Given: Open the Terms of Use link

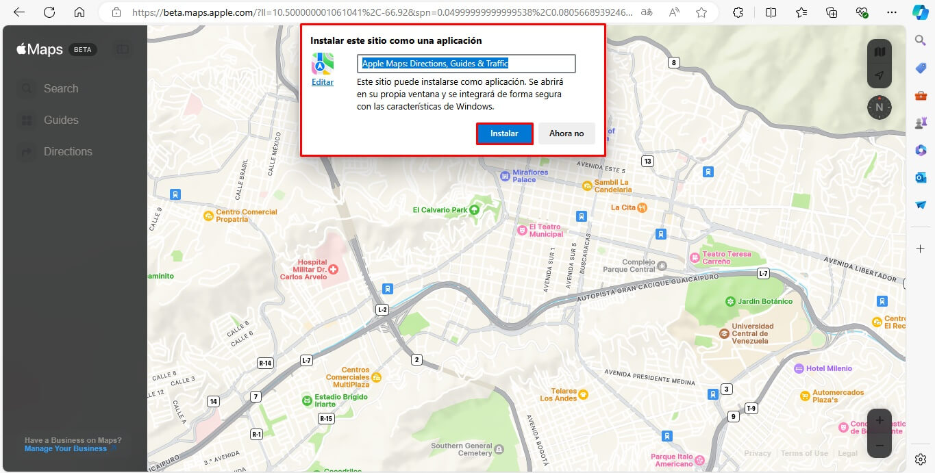Looking at the screenshot, I should click(804, 453).
